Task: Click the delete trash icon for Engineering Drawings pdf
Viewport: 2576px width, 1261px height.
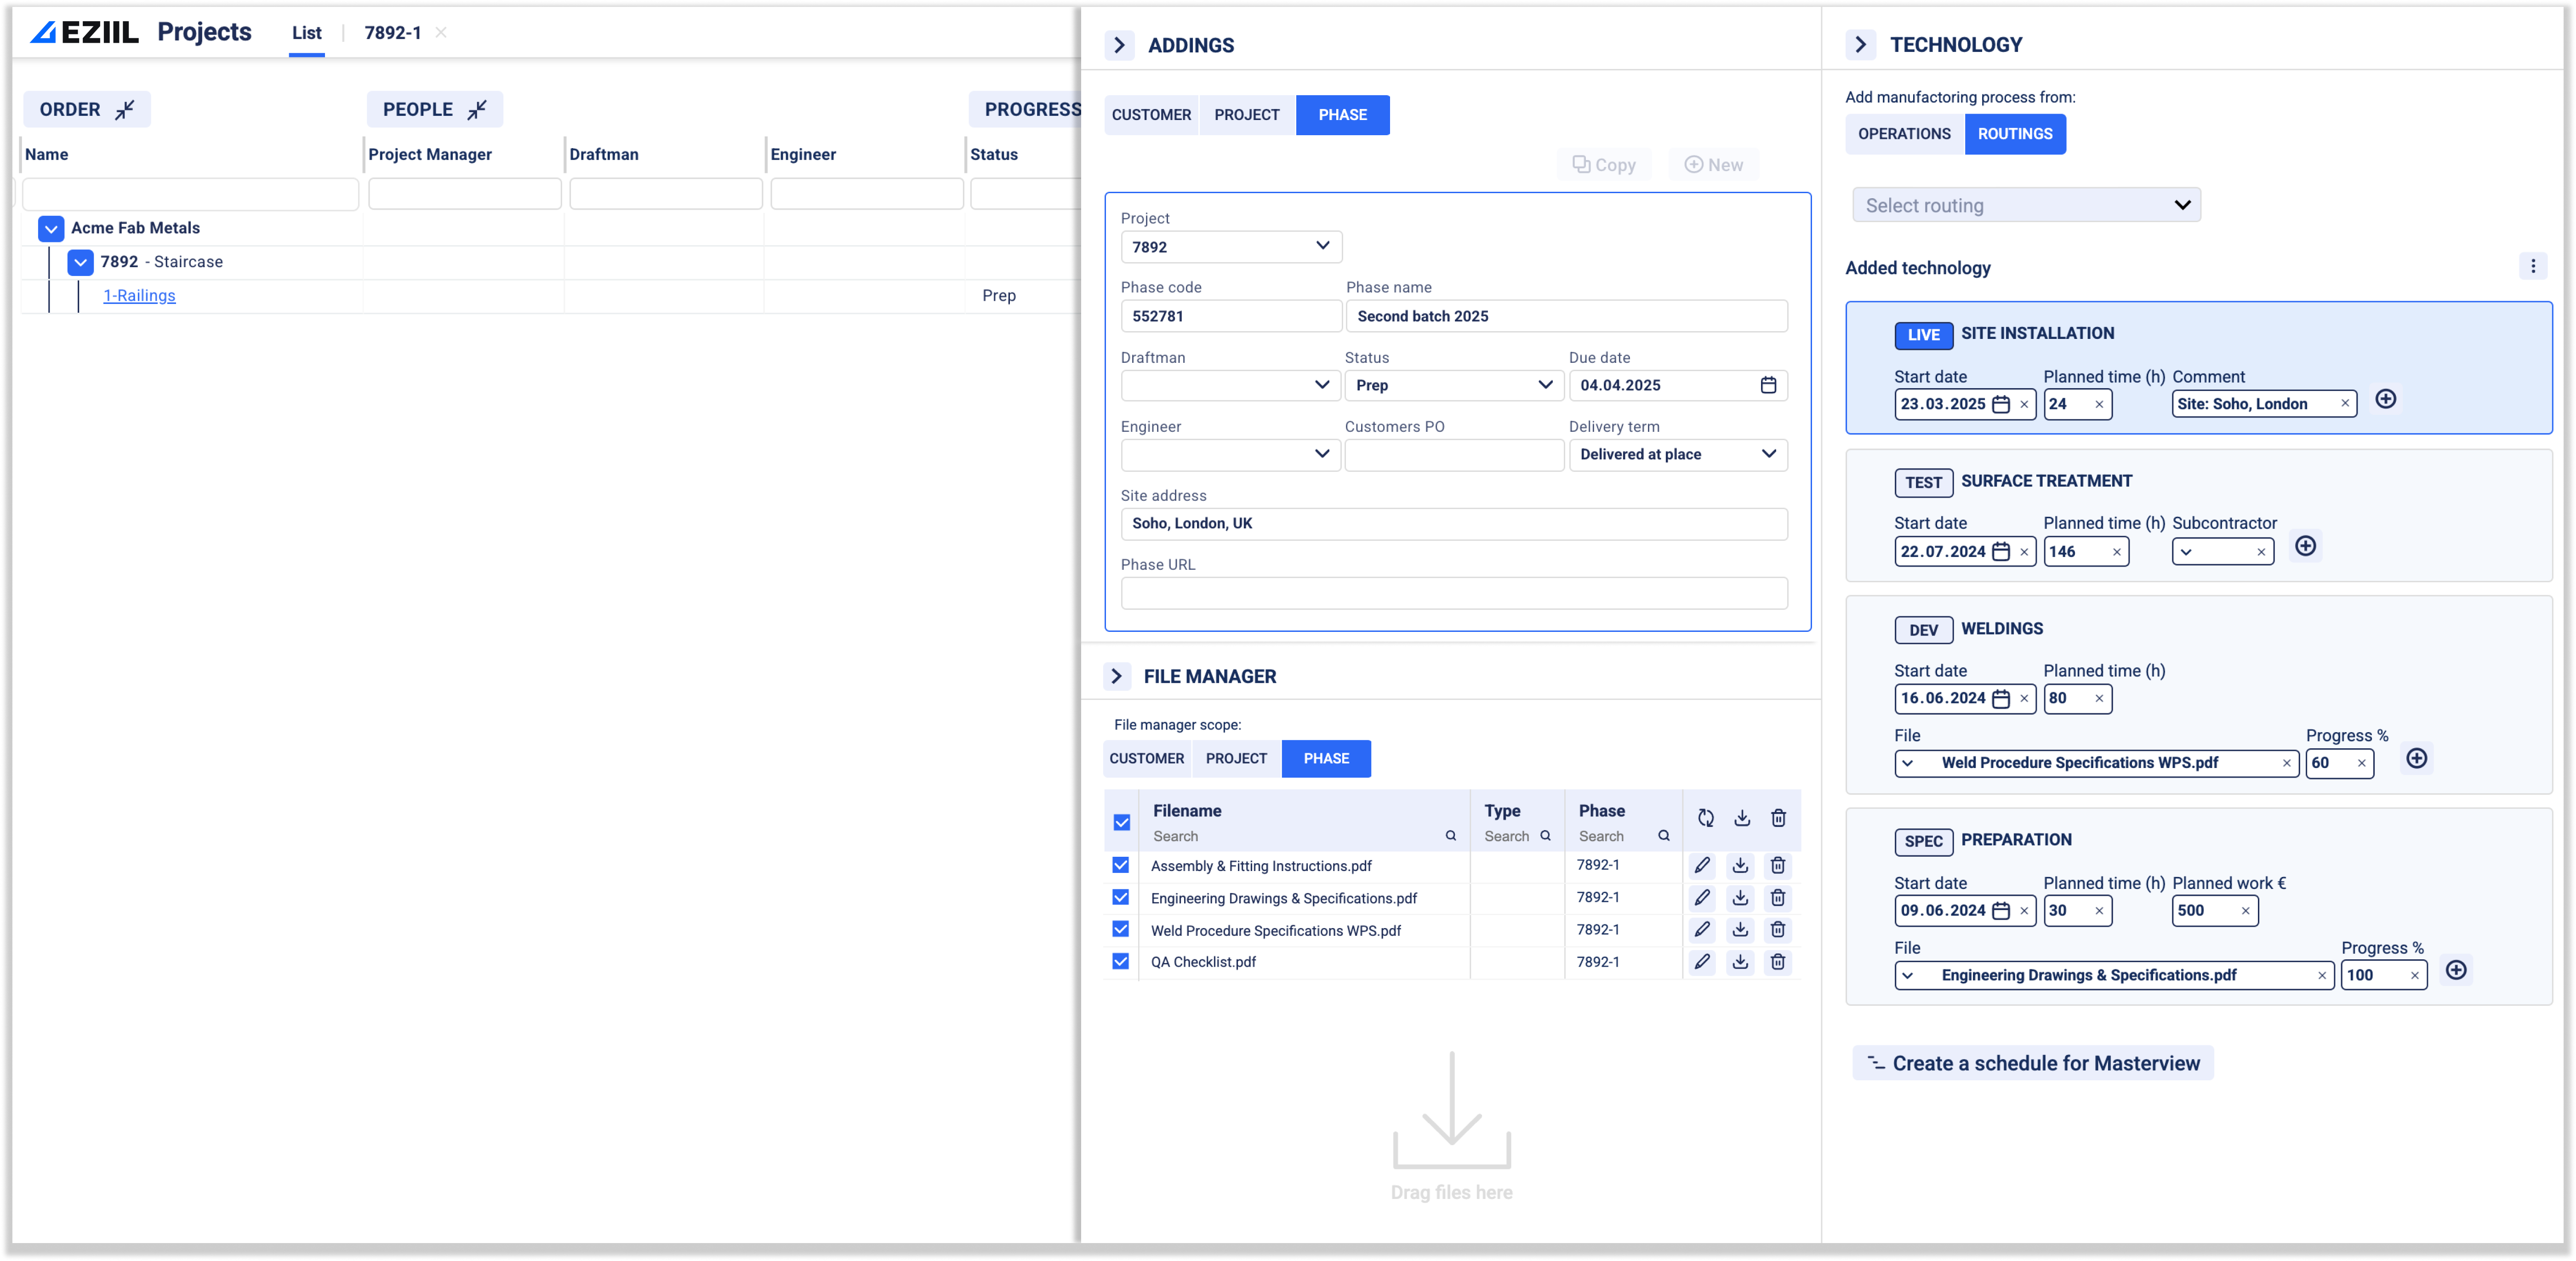Action: point(1779,898)
